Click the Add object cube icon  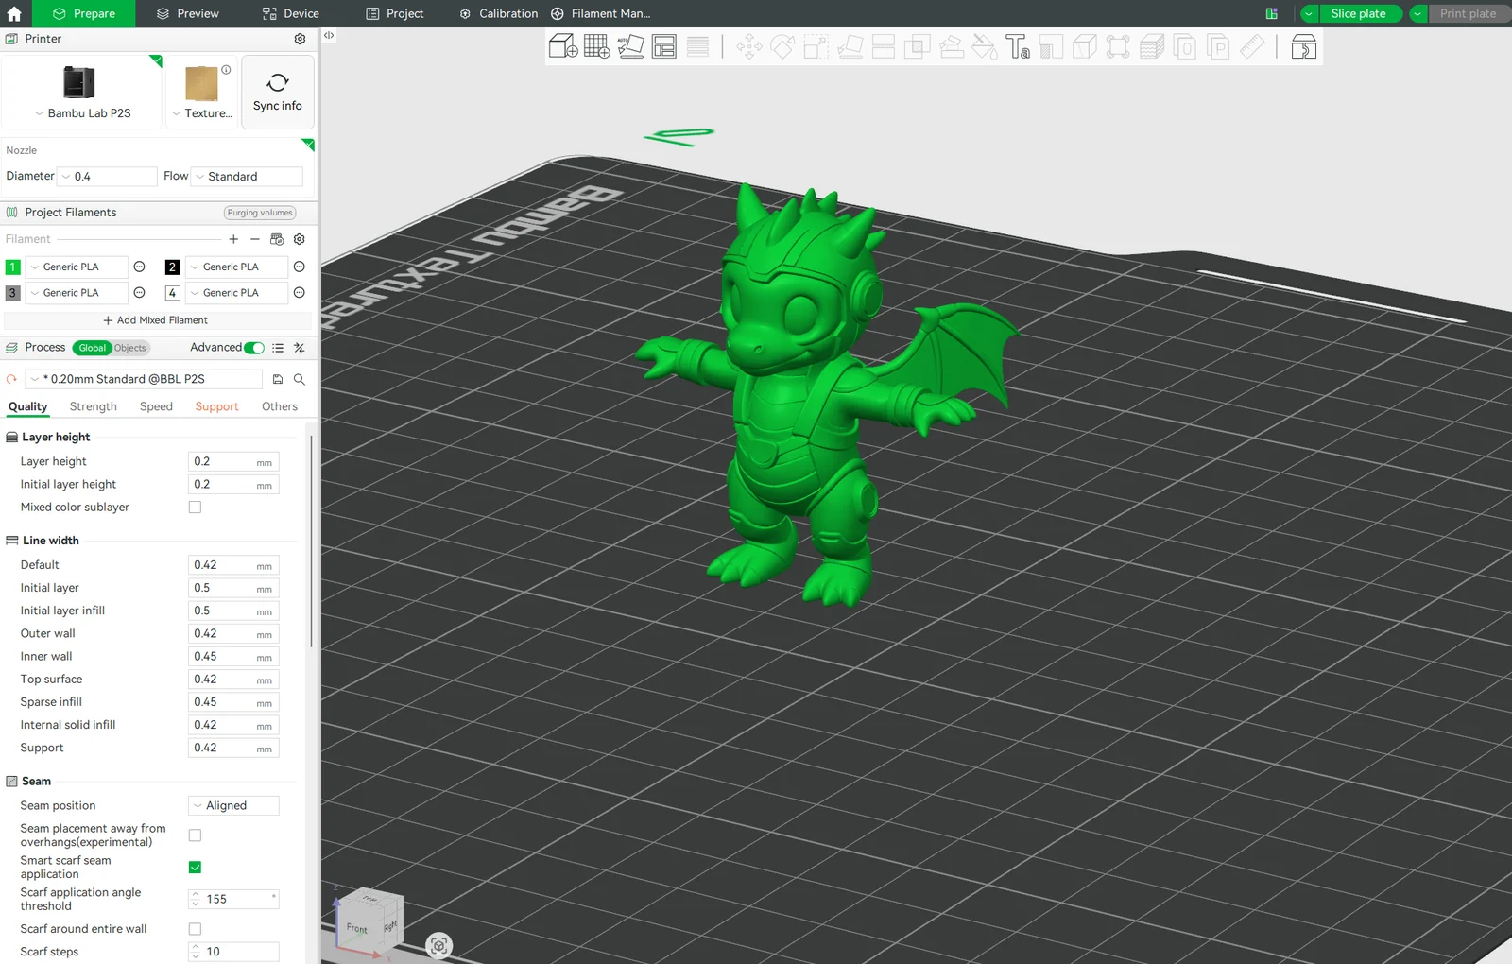[563, 46]
